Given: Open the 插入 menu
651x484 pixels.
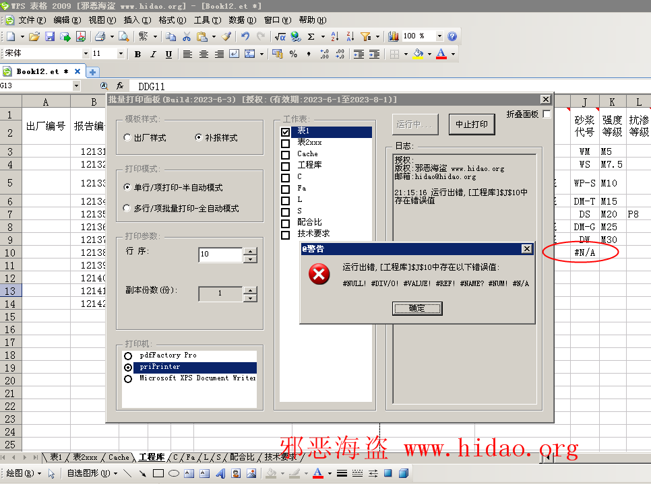Looking at the screenshot, I should [x=137, y=20].
